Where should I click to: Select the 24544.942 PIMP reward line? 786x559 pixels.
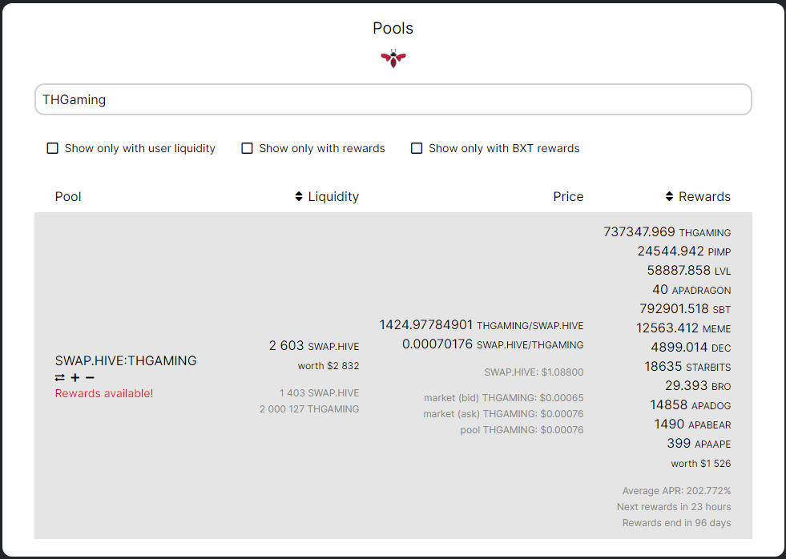click(x=683, y=251)
